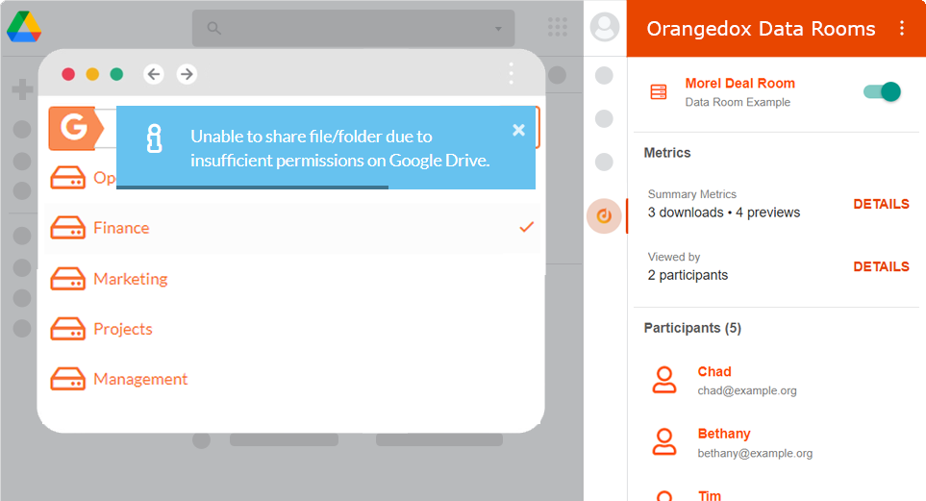This screenshot has height=501, width=926.
Task: Click Bethany's participant avatar icon
Action: click(x=664, y=442)
